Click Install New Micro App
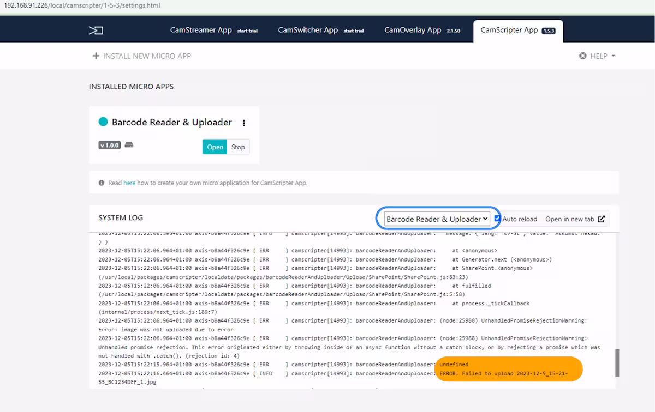Viewport: 655px width, 412px height. 142,56
